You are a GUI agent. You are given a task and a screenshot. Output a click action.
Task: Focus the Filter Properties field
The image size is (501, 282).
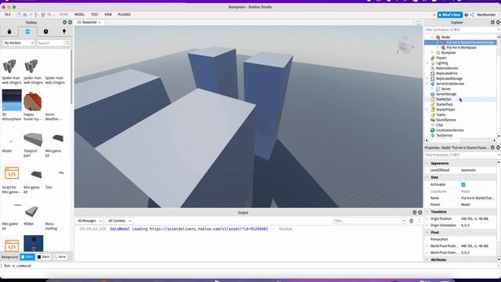click(461, 155)
